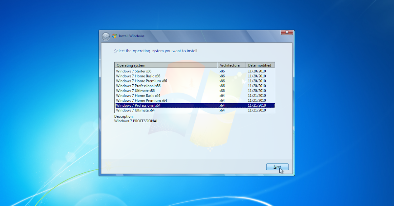Click the back arrow navigation icon
The image size is (394, 206).
point(106,36)
